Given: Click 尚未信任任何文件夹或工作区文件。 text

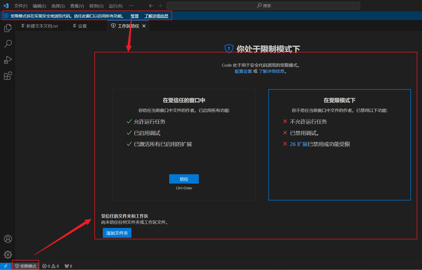Looking at the screenshot, I should point(135,222).
